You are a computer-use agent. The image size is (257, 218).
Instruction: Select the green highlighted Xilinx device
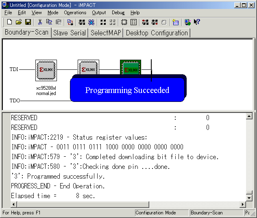pos(131,67)
